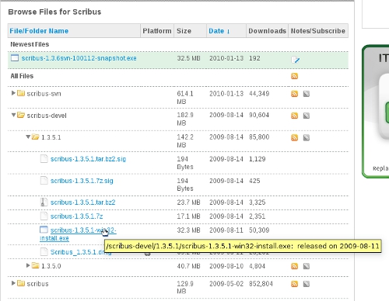The height and width of the screenshot is (301, 389).
Task: Click date 2009-05-02 in scribus row
Action: click(226, 284)
